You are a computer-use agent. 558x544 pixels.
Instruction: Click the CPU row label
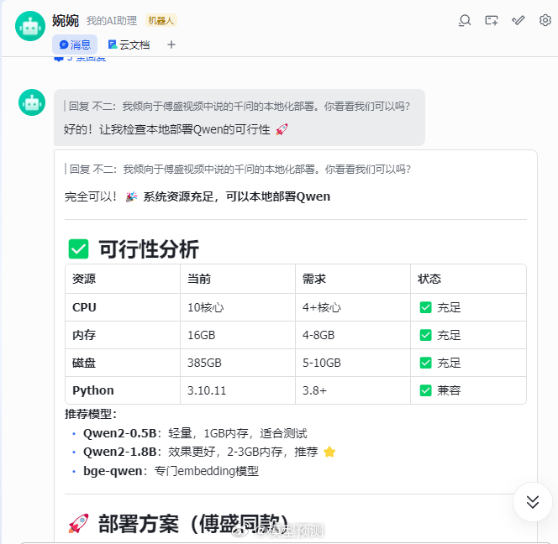84,307
